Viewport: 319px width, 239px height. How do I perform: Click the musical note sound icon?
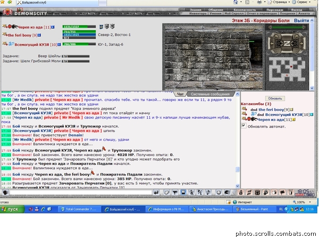pyautogui.click(x=208, y=192)
